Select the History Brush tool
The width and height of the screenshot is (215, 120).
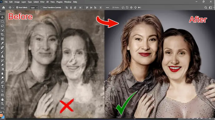coord(2,61)
